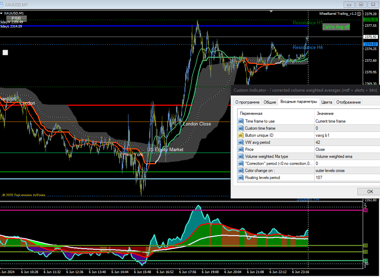Switch to the О программе tab
Screen dimensions: 380x277
click(247, 102)
